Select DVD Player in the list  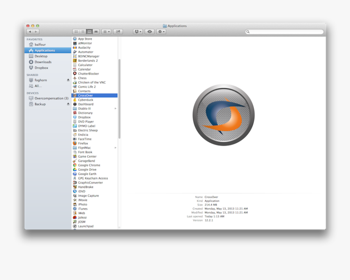95,122
